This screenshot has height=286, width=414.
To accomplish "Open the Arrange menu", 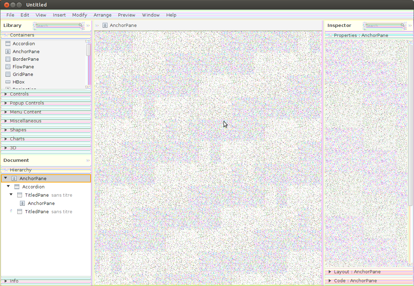I will pyautogui.click(x=102, y=15).
